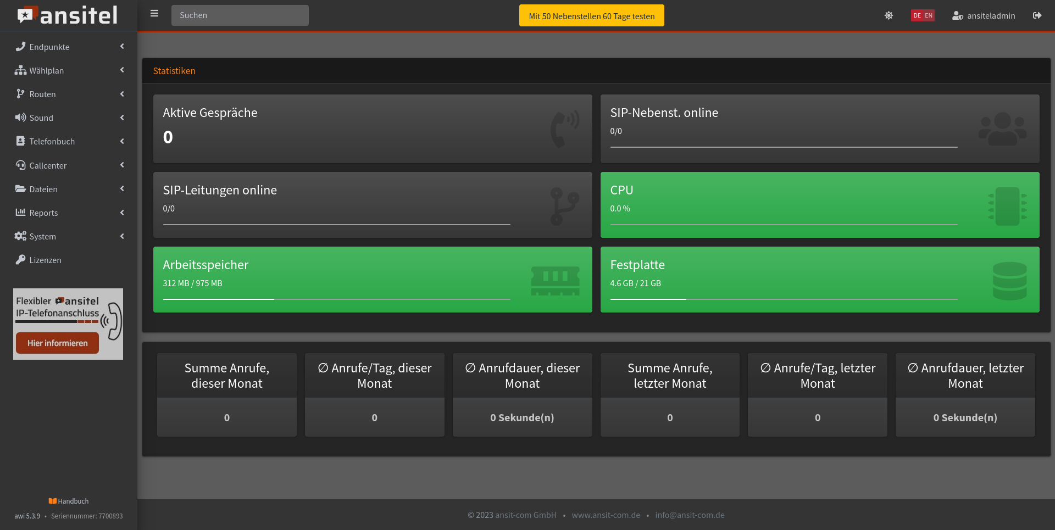
Task: Click the Lizenzen key icon
Action: pos(20,260)
